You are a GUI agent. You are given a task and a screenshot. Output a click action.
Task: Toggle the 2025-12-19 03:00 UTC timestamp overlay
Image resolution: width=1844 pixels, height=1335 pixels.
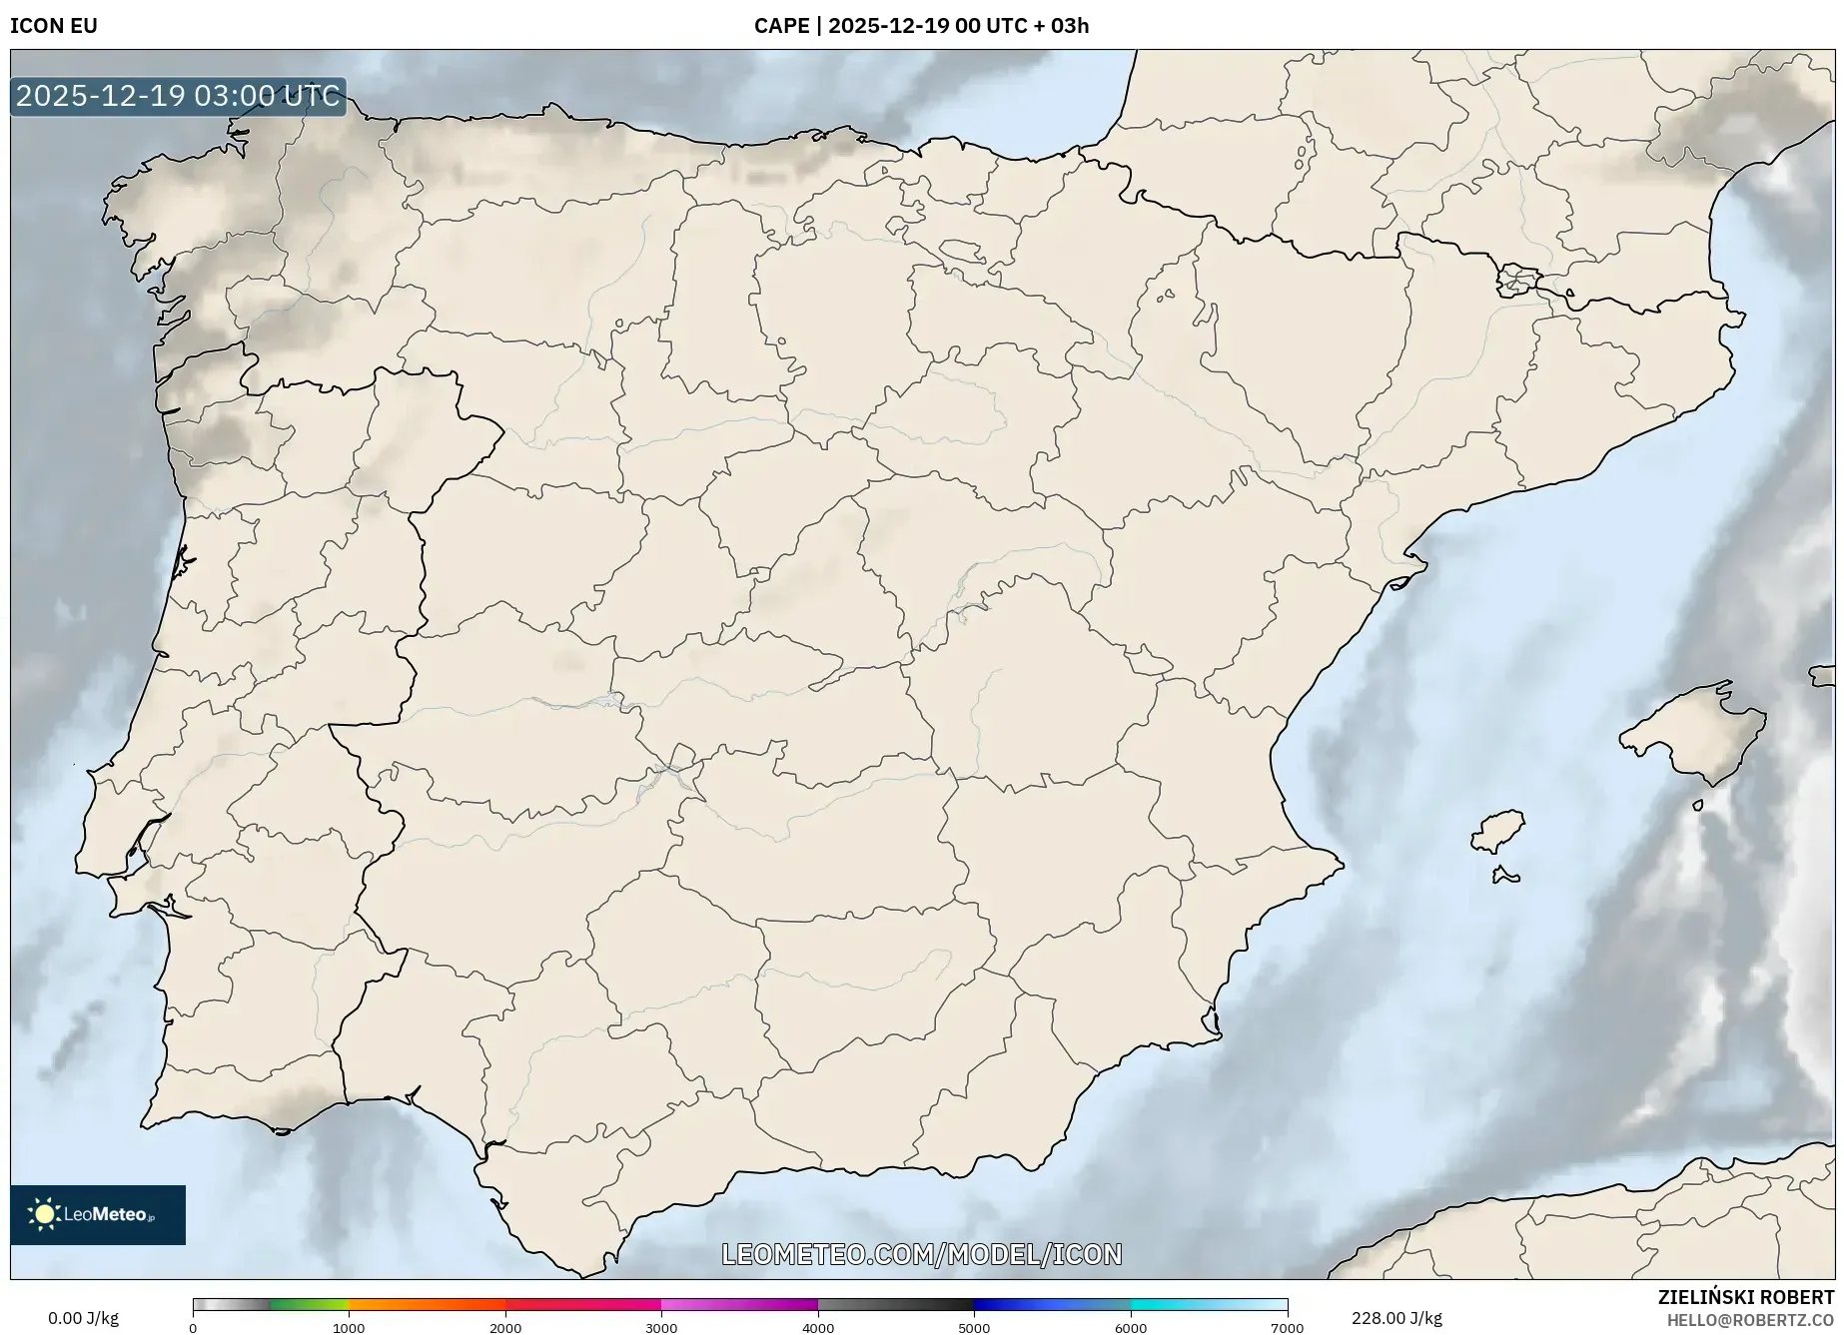tap(177, 97)
